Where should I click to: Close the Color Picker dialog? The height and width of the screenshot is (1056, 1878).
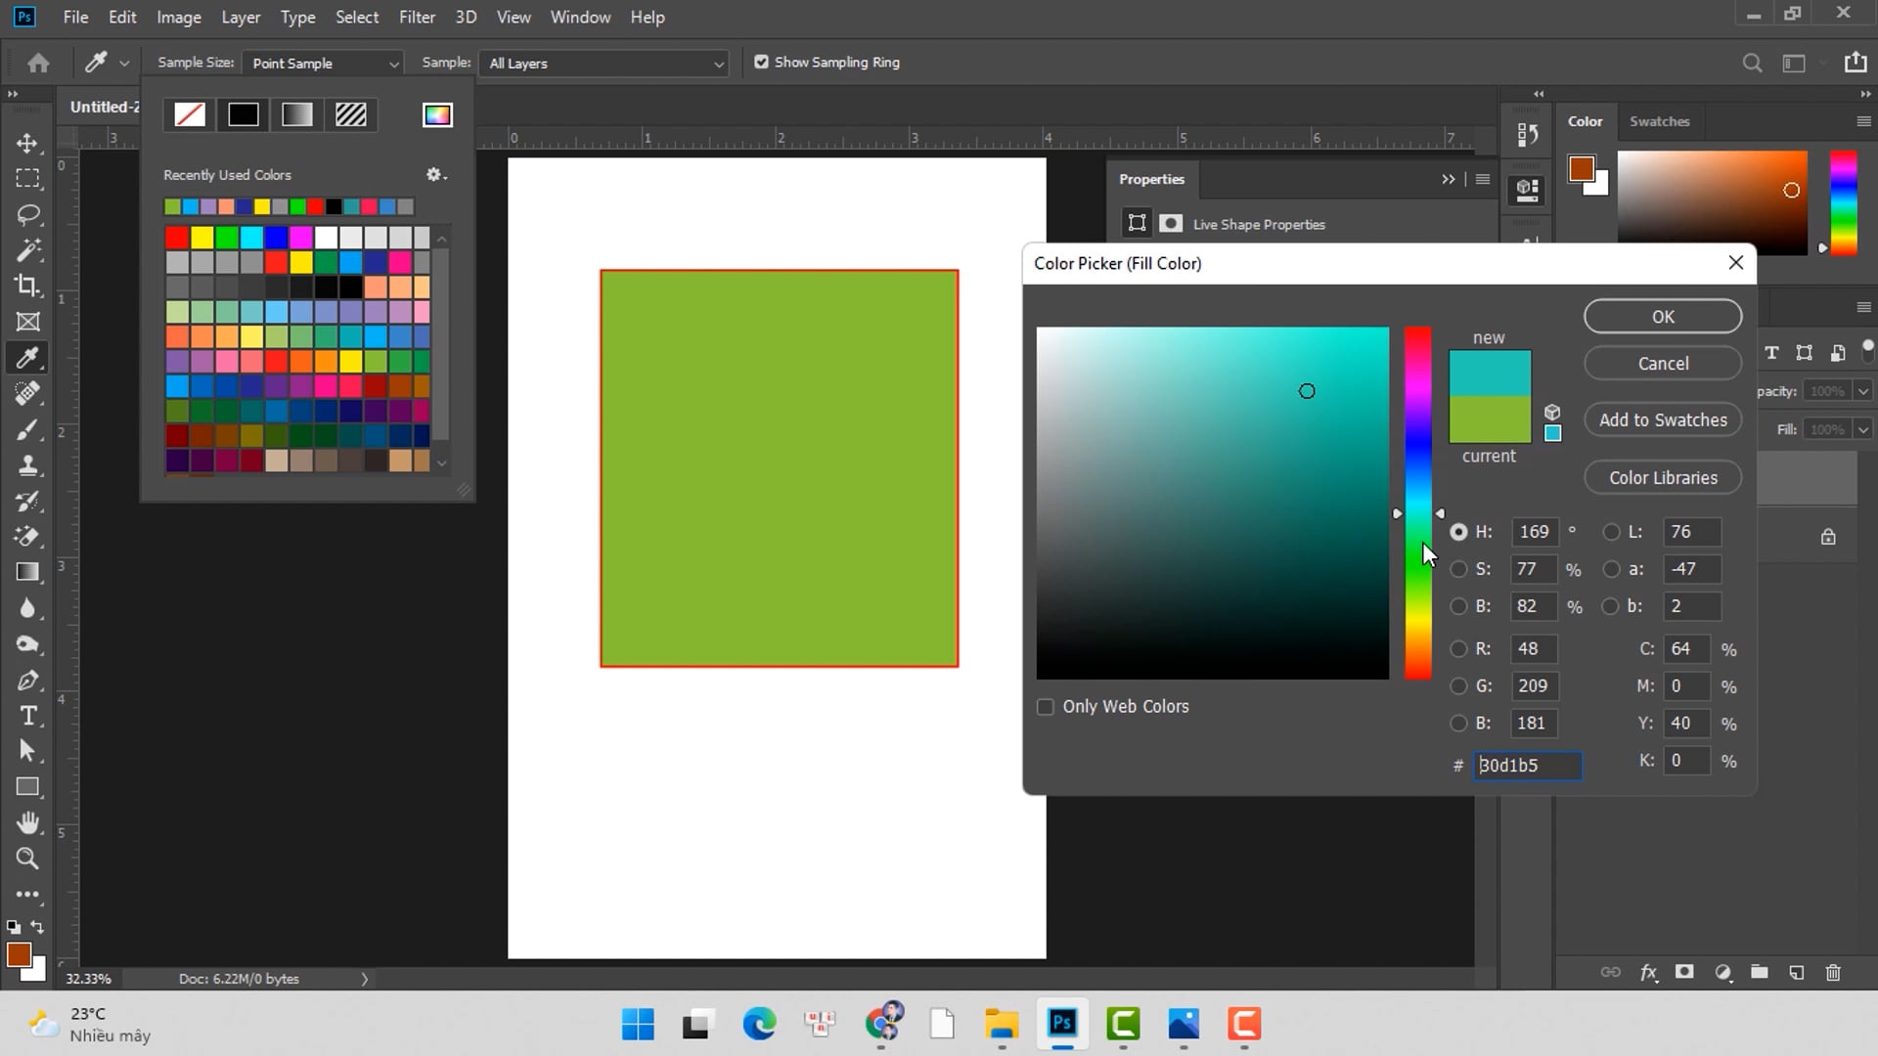(x=1736, y=263)
